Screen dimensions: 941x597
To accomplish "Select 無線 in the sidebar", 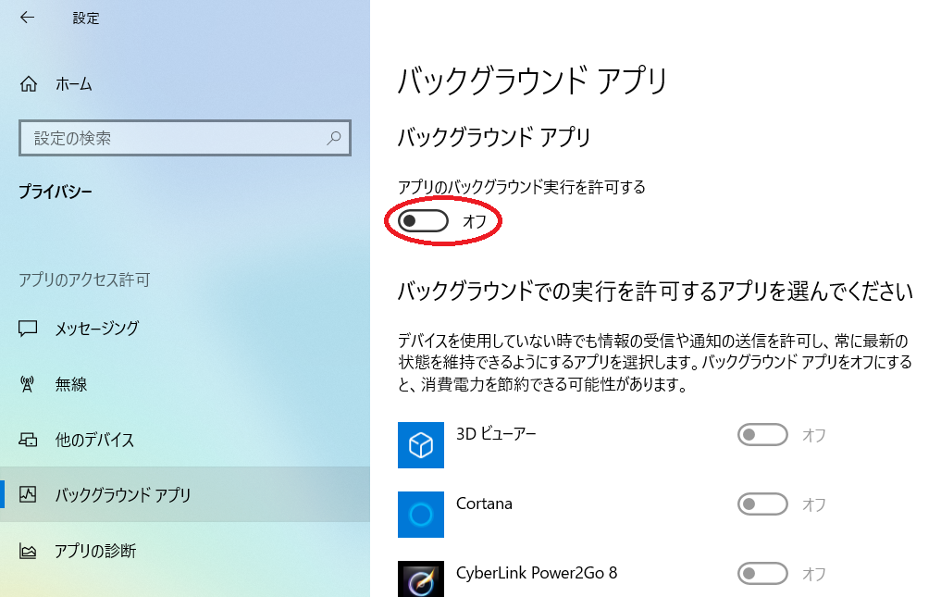I will [185, 384].
